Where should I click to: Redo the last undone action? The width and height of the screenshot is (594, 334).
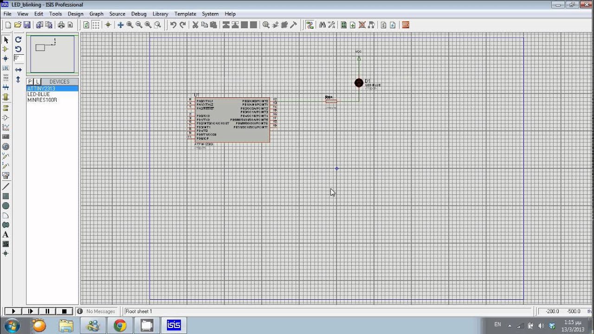[183, 25]
